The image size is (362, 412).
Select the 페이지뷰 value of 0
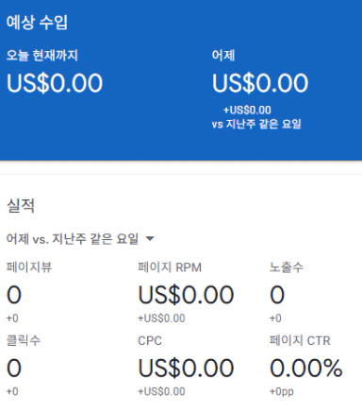14,295
